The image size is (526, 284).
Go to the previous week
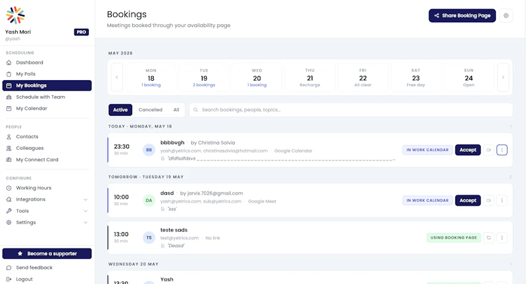[x=117, y=78]
